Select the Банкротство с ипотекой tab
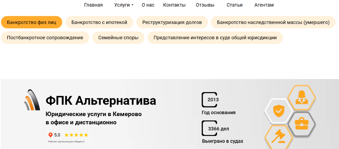The height and width of the screenshot is (149, 339). (99, 22)
